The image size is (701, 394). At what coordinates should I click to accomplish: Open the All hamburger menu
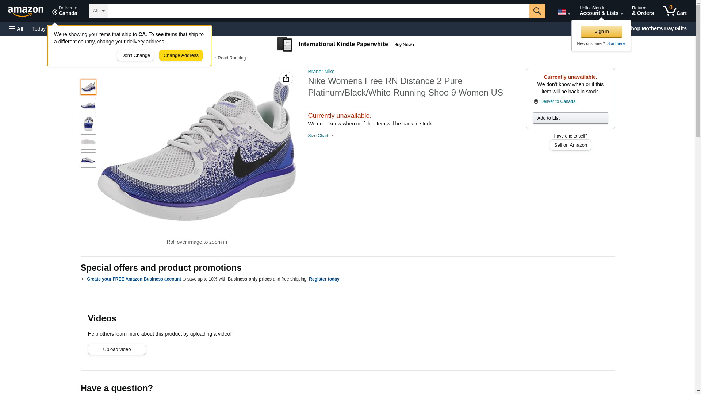tap(16, 29)
